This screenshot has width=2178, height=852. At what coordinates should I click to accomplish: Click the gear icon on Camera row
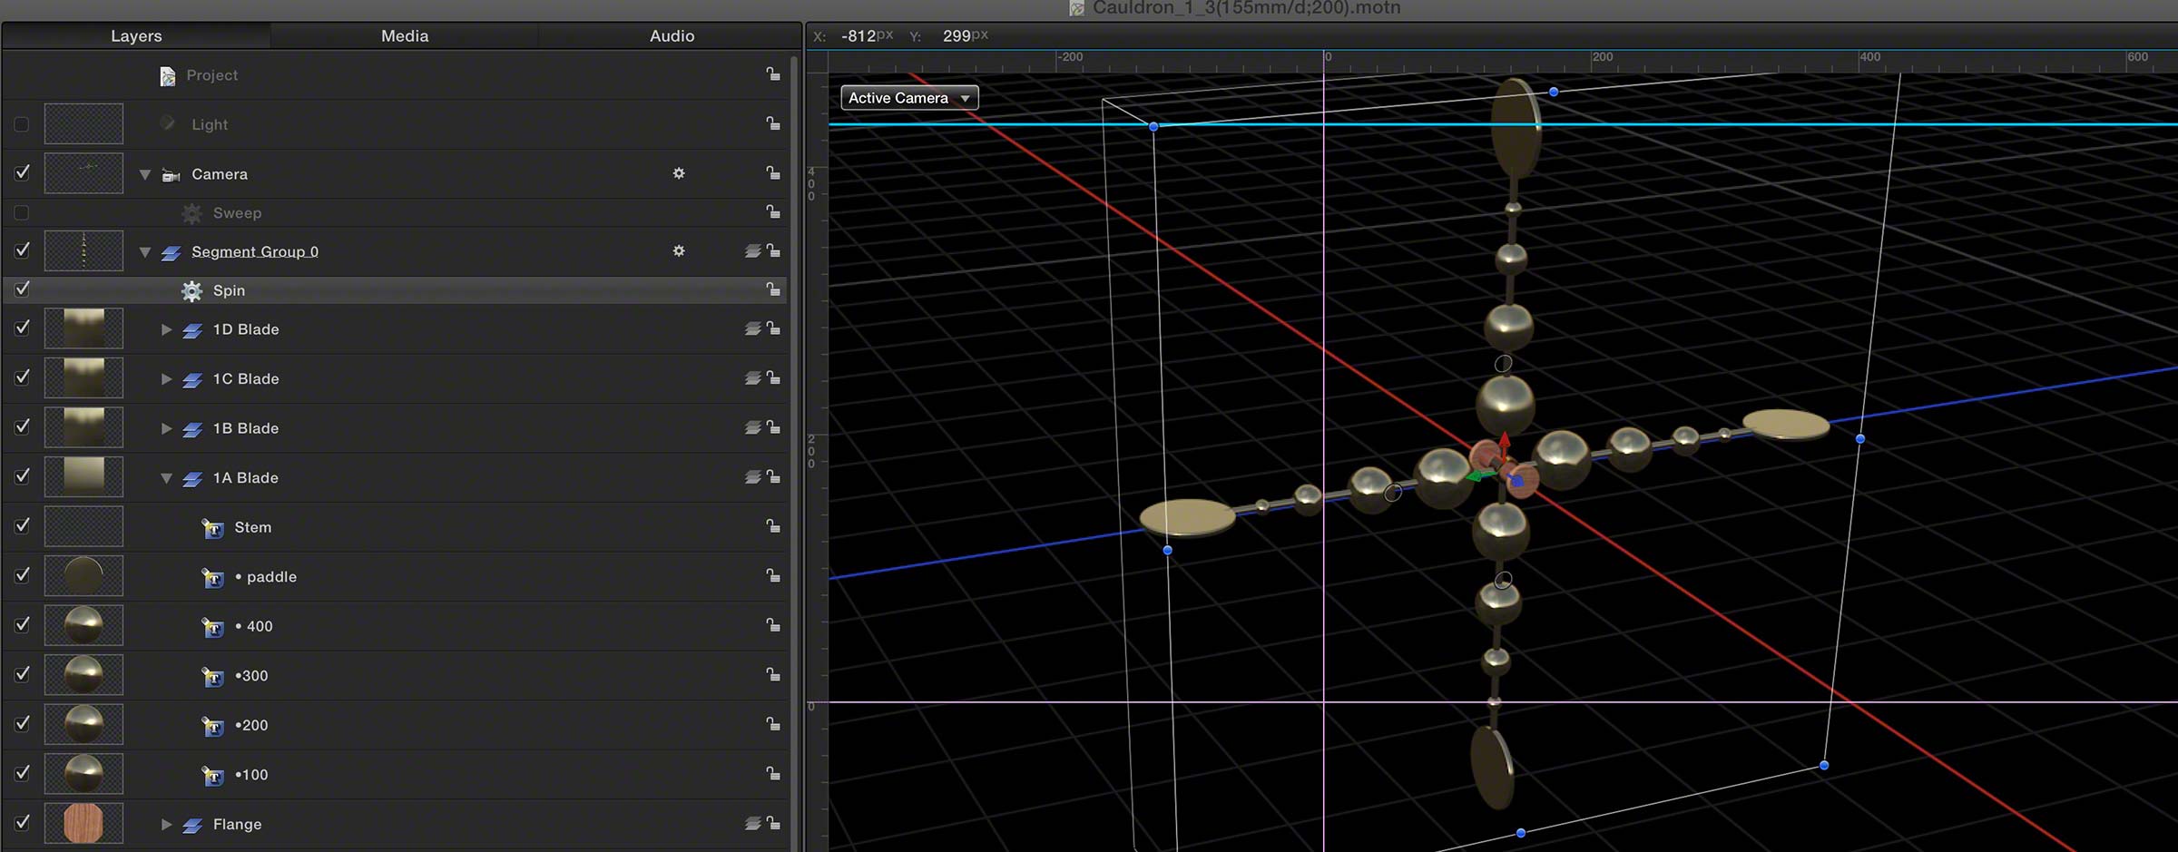(x=679, y=173)
